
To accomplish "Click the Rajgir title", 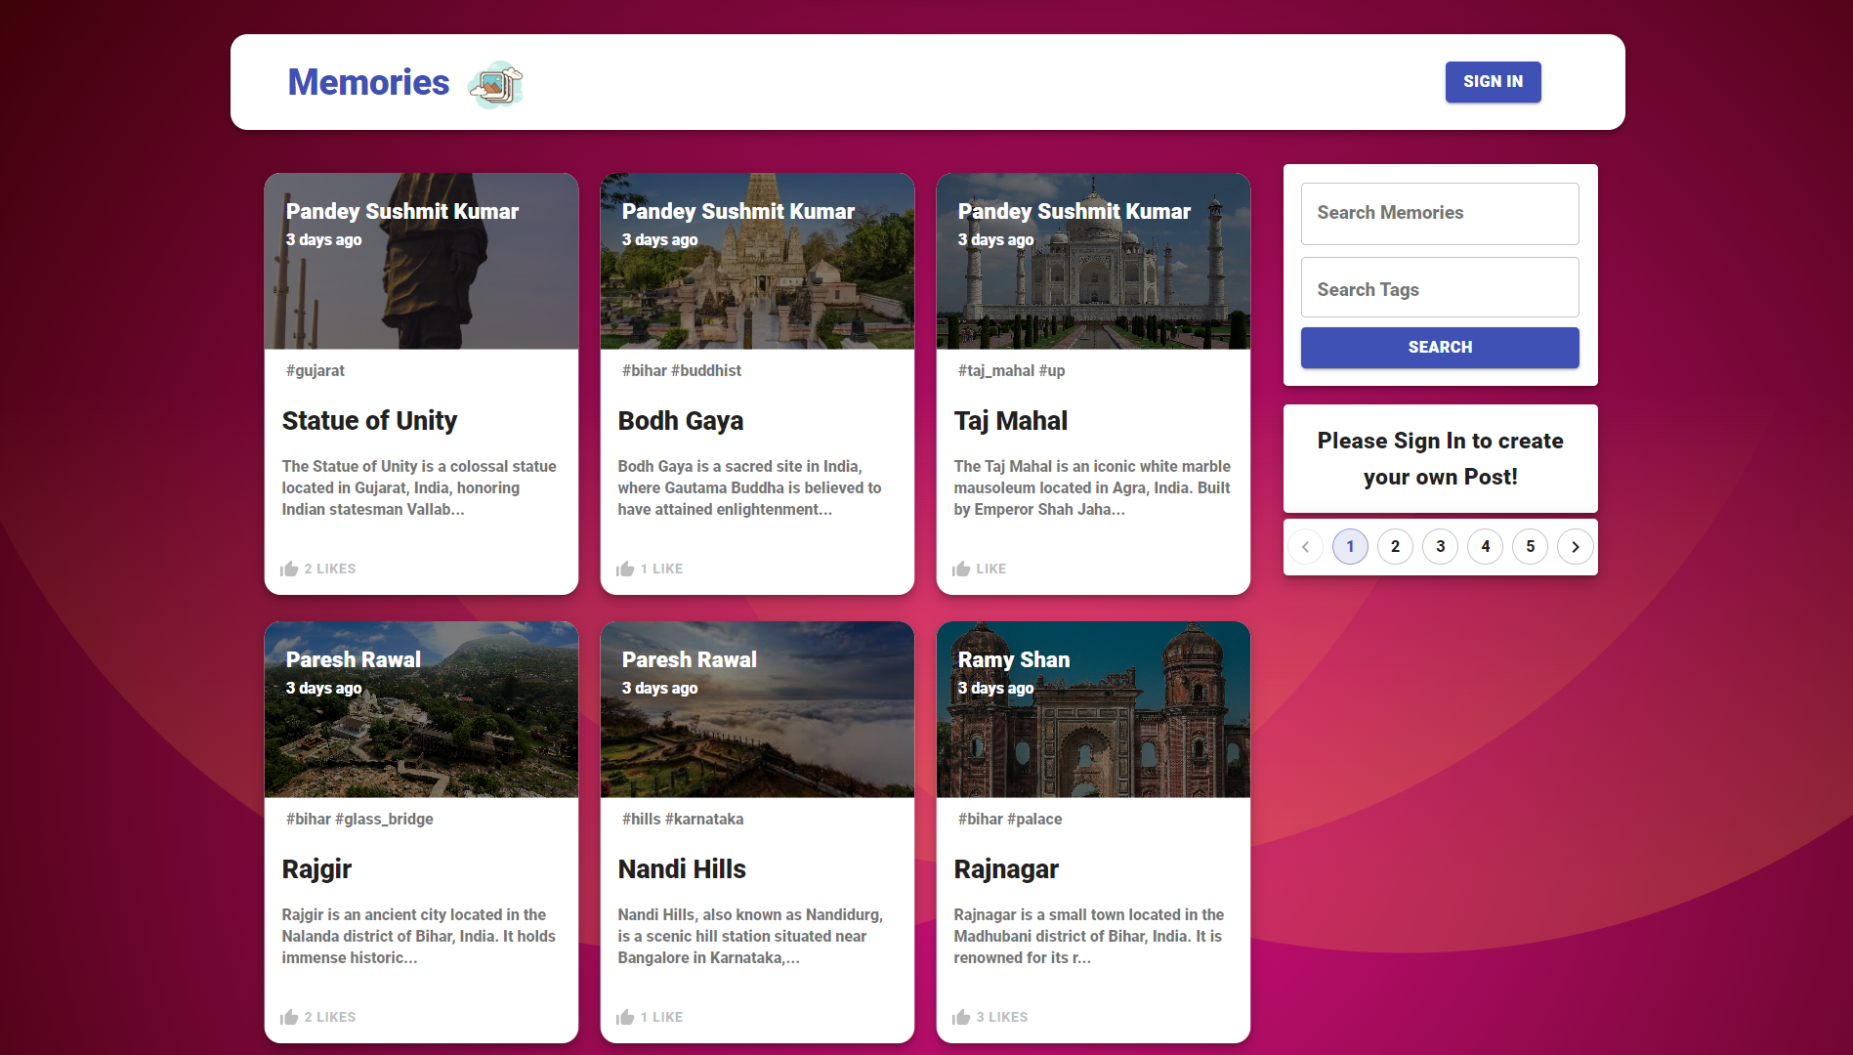I will tap(316, 869).
